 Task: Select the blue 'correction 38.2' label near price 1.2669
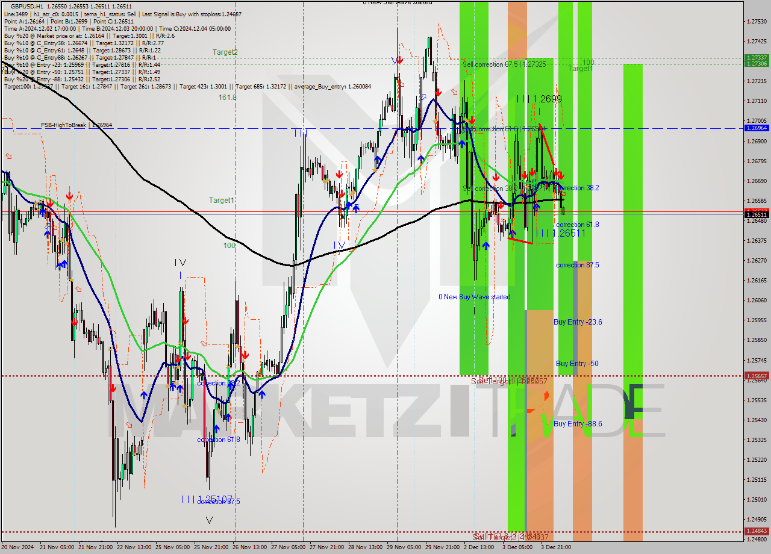coord(578,188)
